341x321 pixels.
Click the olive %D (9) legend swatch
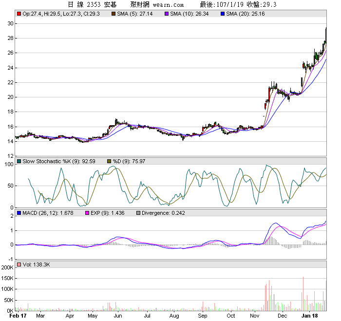pos(109,161)
